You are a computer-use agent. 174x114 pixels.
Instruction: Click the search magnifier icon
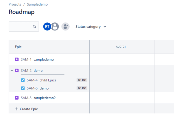pyautogui.click(x=35, y=27)
